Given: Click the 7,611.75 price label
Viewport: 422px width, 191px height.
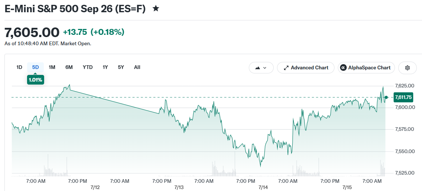Looking at the screenshot, I should [403, 98].
